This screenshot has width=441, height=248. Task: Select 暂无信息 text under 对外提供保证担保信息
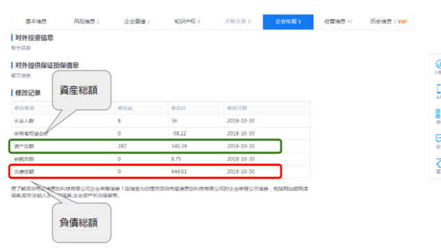pos(21,75)
